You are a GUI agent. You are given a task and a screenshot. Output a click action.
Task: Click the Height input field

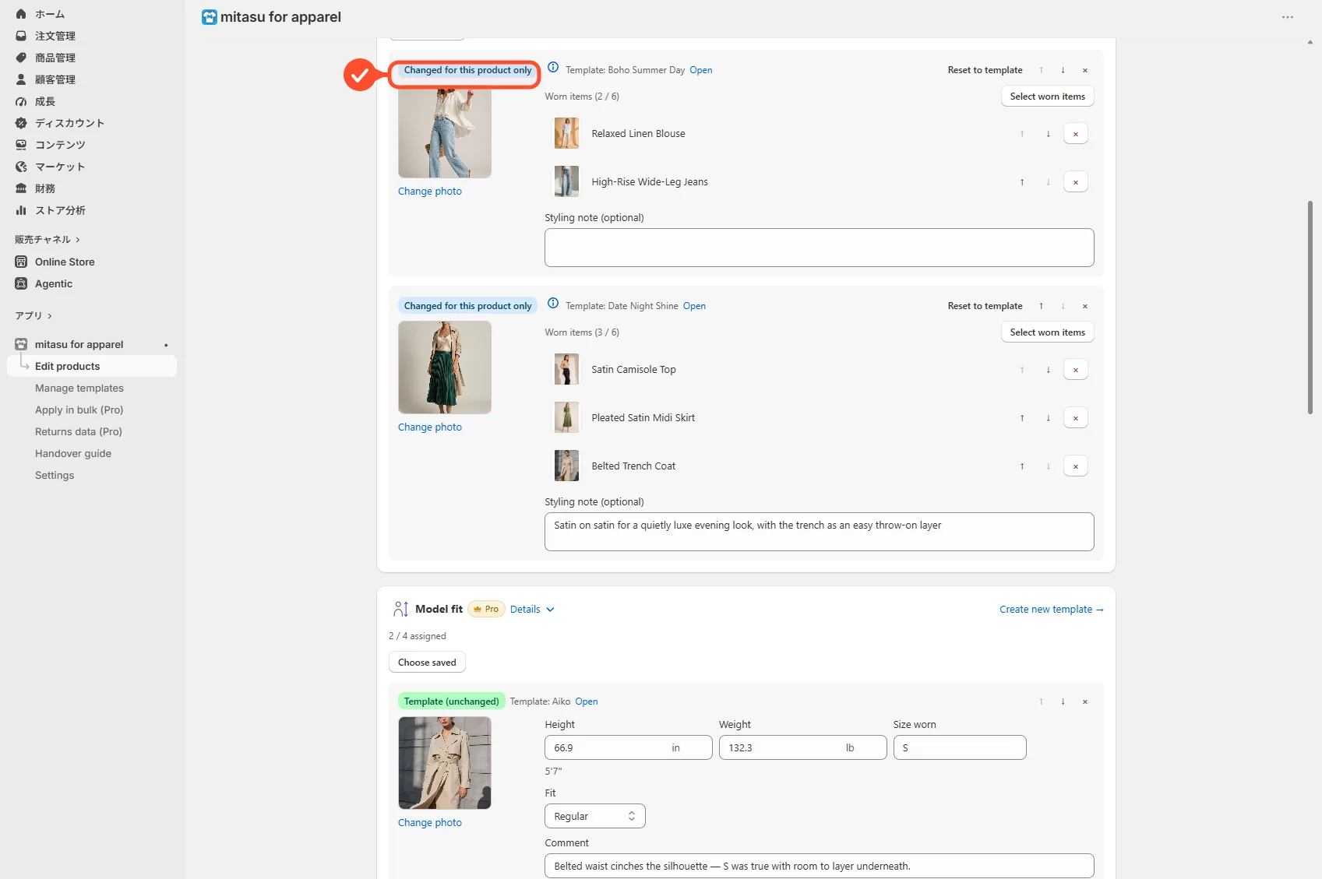(629, 747)
